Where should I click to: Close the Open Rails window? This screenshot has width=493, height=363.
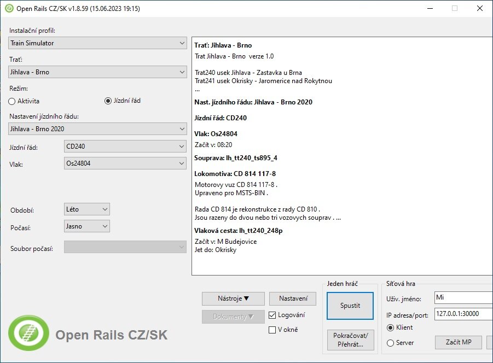coord(480,8)
